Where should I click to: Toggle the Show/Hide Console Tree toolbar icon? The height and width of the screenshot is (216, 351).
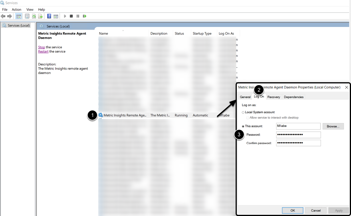point(19,16)
